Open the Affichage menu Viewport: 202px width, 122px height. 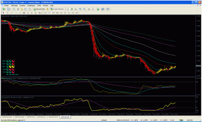click(x=14, y=6)
